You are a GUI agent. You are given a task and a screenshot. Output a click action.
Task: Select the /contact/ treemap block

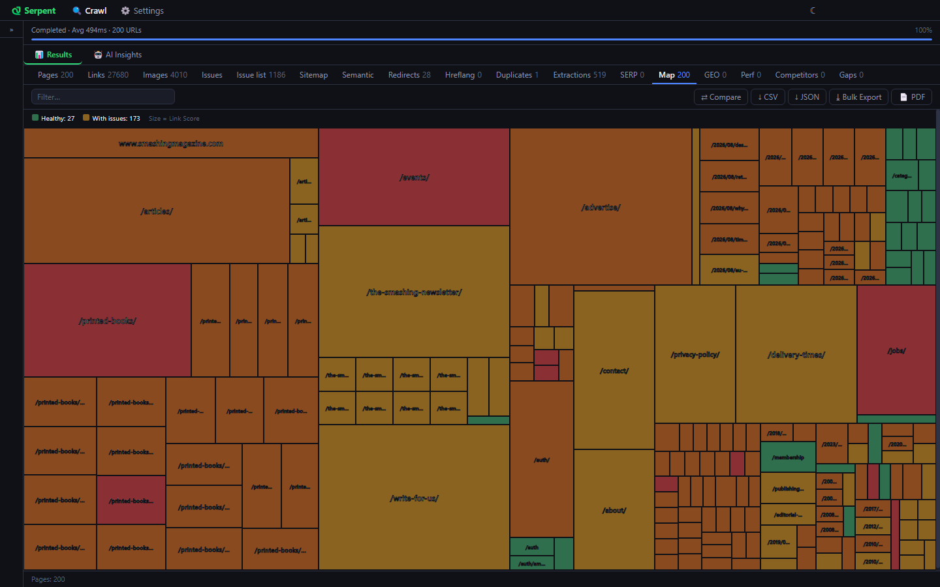click(614, 370)
